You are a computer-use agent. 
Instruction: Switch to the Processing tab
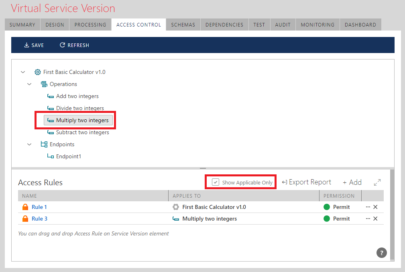click(90, 25)
